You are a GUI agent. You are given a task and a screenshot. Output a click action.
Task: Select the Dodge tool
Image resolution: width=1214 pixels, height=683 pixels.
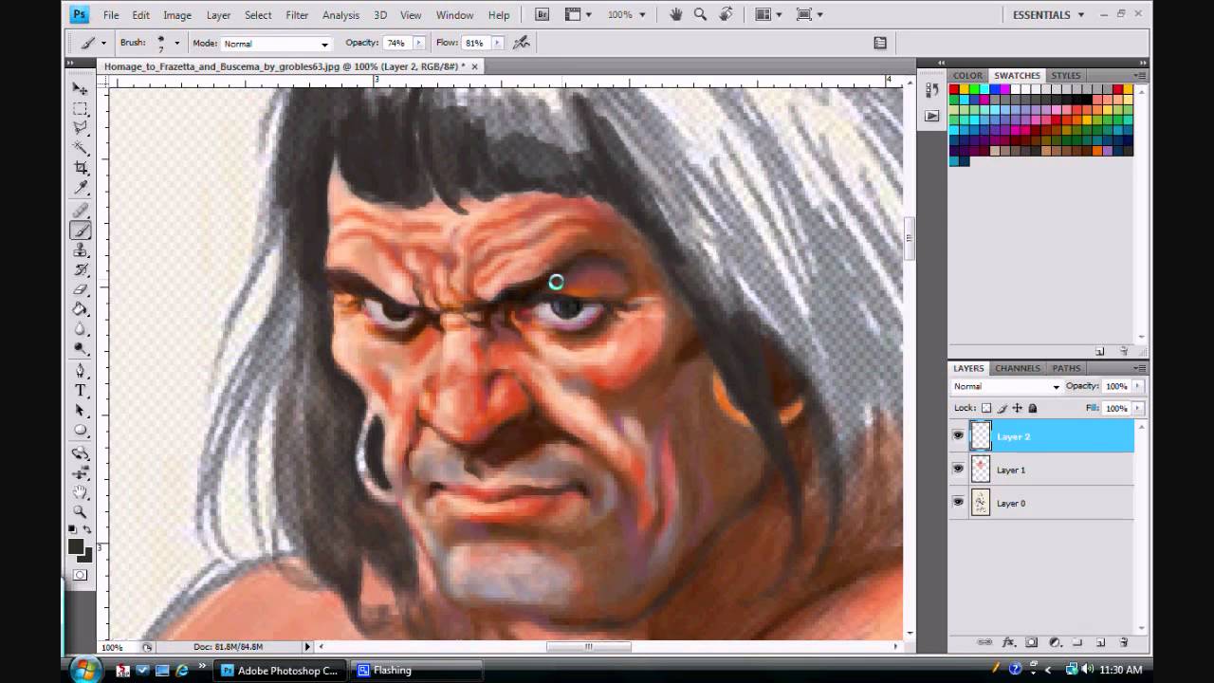click(81, 349)
